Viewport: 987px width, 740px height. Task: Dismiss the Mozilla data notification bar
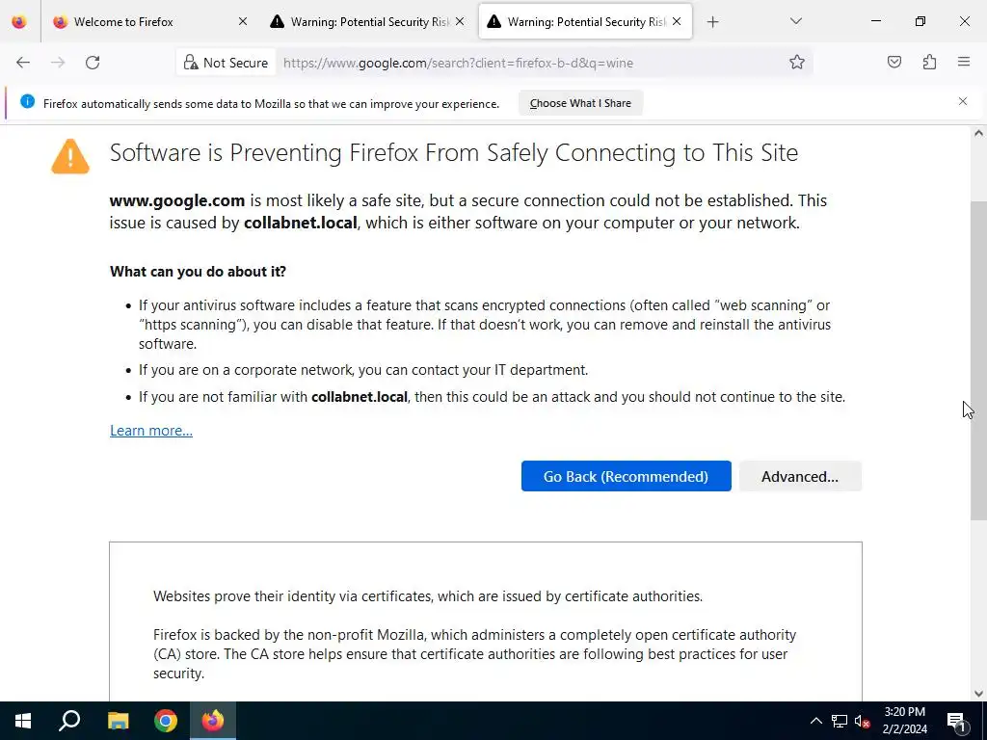(x=962, y=101)
